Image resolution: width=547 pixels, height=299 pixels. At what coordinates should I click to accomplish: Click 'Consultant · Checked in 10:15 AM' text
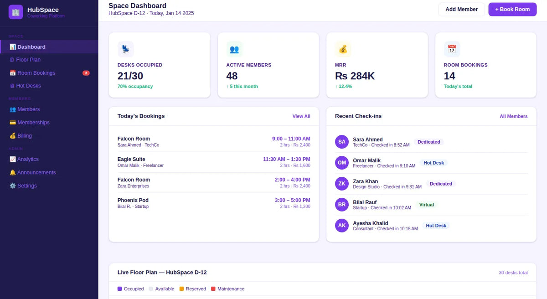coord(385,229)
